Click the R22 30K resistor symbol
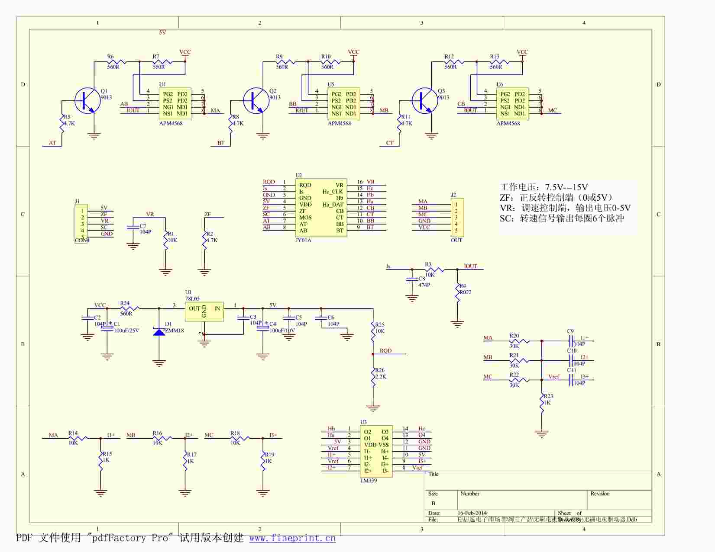Viewport: 715px width, 552px height. (519, 380)
